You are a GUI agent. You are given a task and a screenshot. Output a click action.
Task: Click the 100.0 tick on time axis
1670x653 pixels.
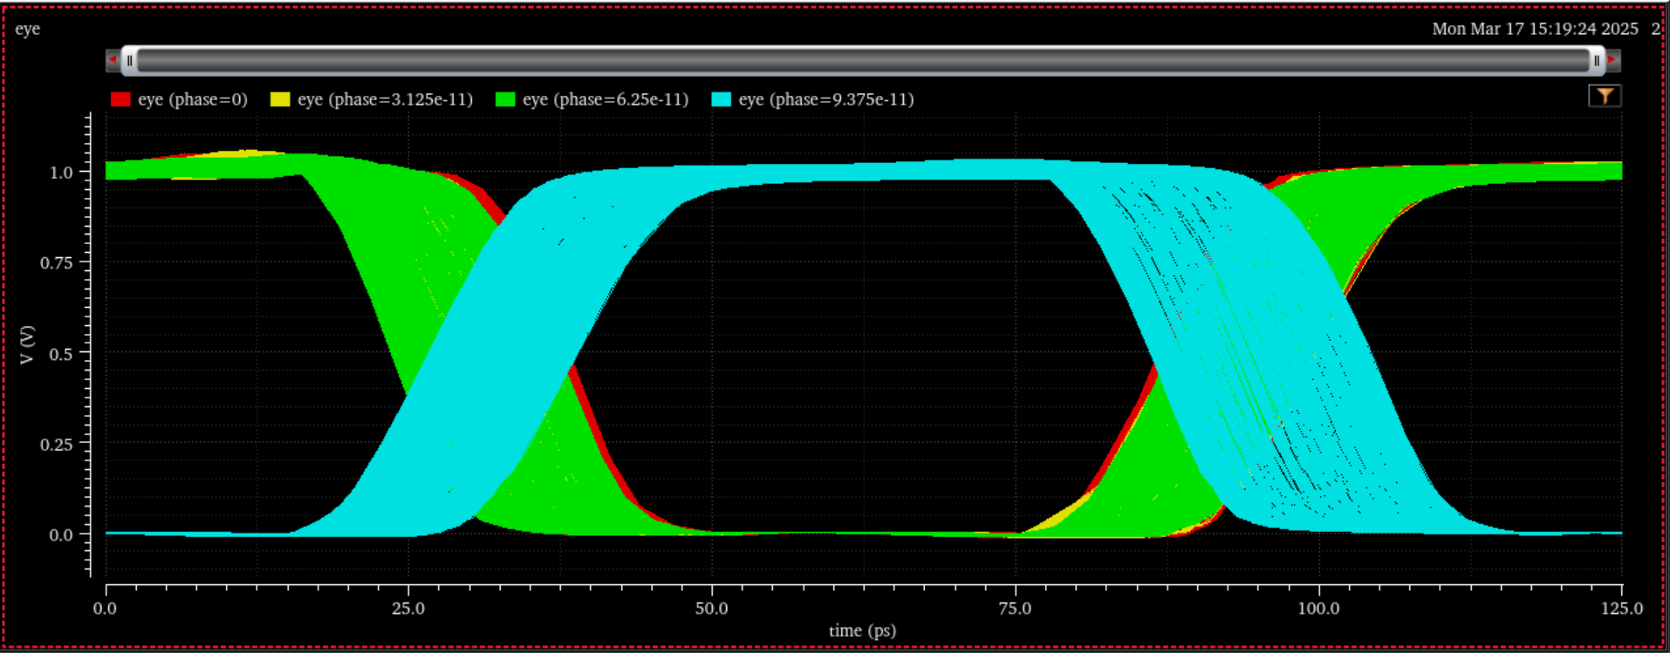[1318, 609]
